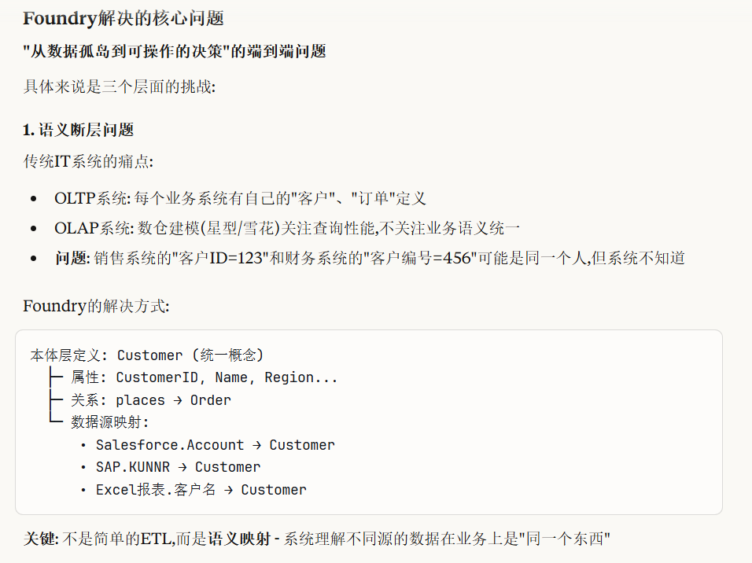This screenshot has height=563, width=752.
Task: Click the section heading "1. 语义断层问题"
Action: 78,130
